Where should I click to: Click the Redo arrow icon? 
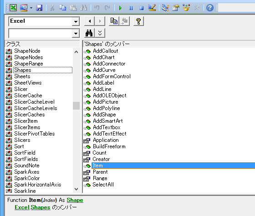pos(107,8)
